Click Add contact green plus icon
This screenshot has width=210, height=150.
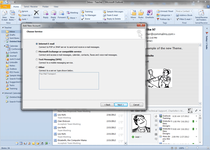133,137
